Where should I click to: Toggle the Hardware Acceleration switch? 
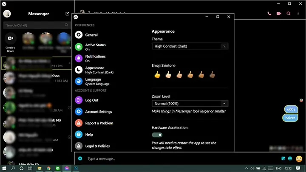click(x=157, y=135)
